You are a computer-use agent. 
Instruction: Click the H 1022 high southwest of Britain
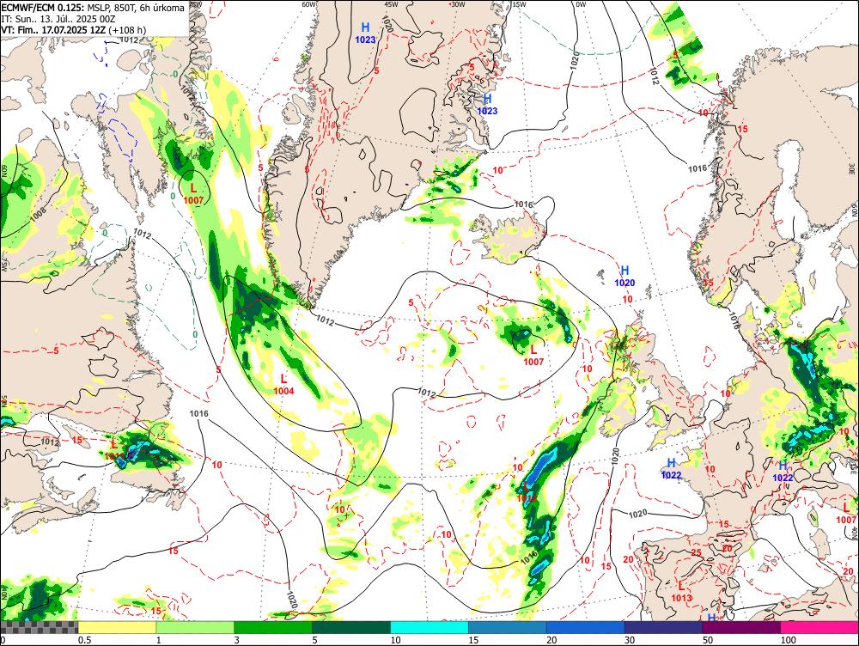(671, 469)
